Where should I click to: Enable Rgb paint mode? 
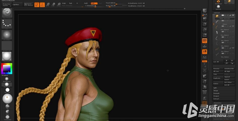(71, 3)
